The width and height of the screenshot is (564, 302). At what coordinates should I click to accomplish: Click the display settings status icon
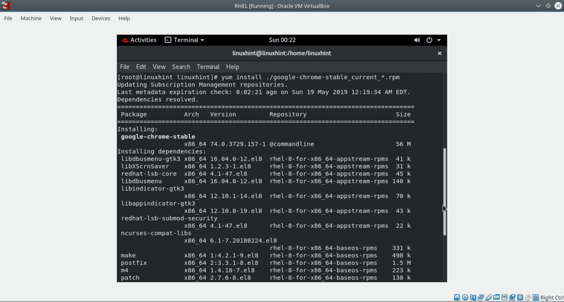504,298
